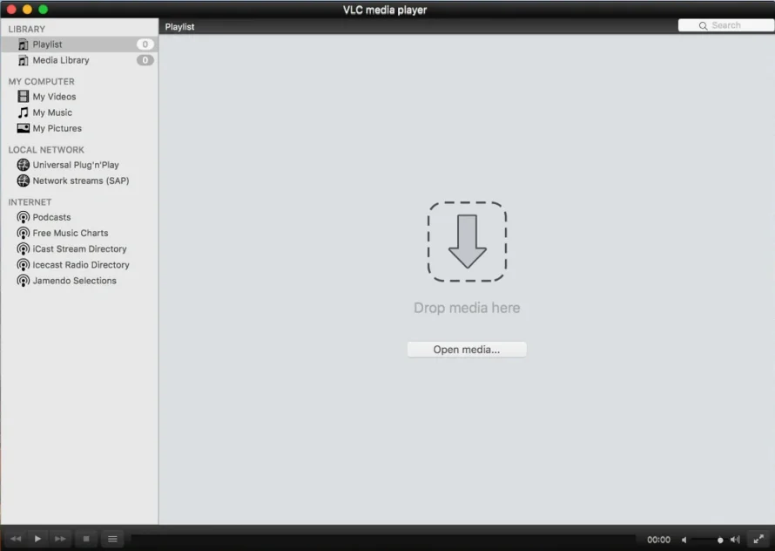Viewport: 775px width, 551px height.
Task: Toggle the playlist view button
Action: pos(112,539)
